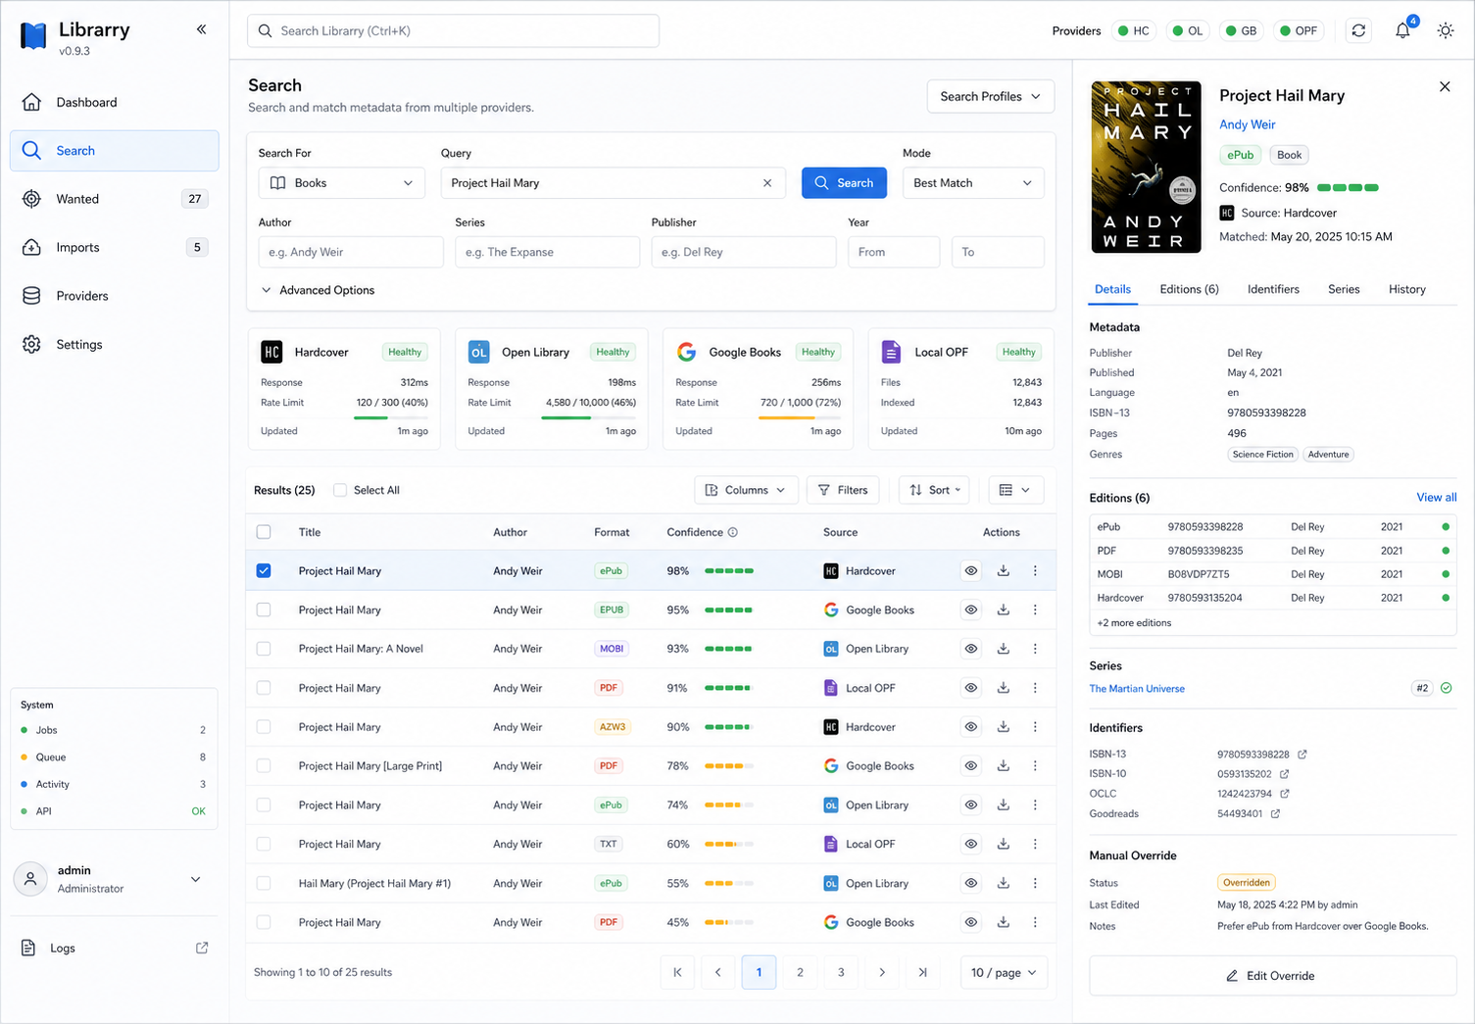Preview the AZW3 result eye icon
This screenshot has width=1475, height=1024.
click(971, 727)
